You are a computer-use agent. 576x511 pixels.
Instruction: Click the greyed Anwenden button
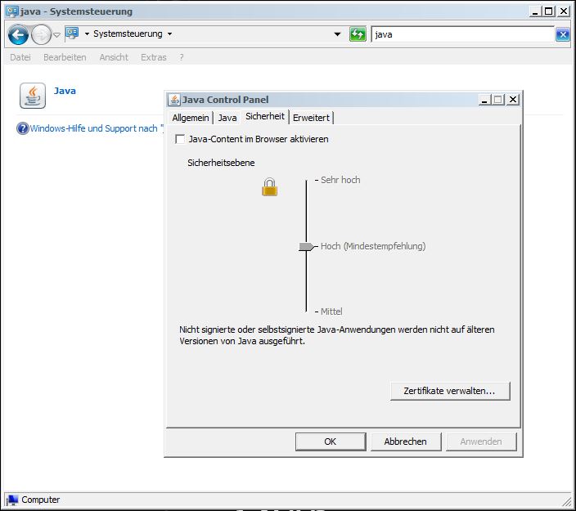pyautogui.click(x=481, y=442)
